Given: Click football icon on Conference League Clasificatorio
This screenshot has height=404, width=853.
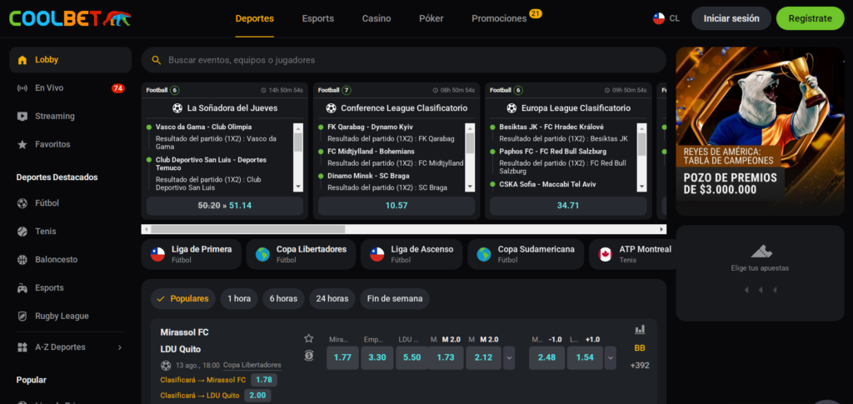Looking at the screenshot, I should (331, 108).
